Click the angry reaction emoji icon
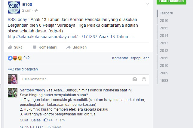 pyautogui.click(x=15, y=58)
